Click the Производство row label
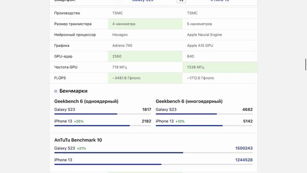 click(x=67, y=13)
